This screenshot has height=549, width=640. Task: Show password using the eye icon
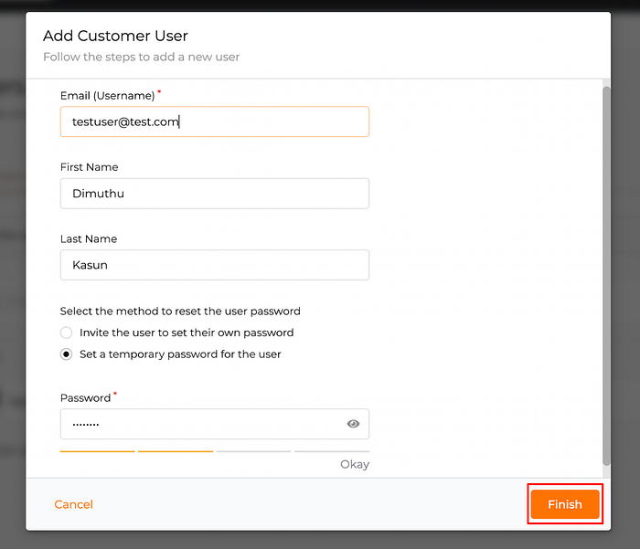click(x=353, y=424)
